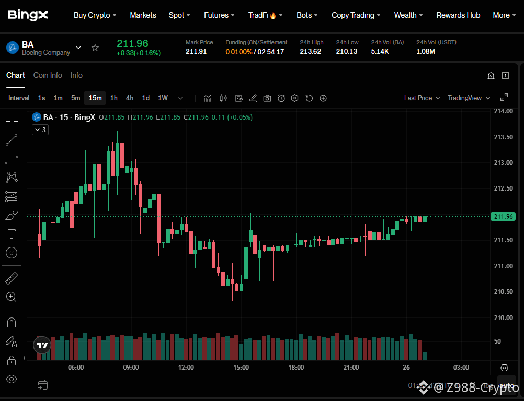Open the TradingView chart type dropdown
Viewport: 524px width, 401px height.
(469, 98)
